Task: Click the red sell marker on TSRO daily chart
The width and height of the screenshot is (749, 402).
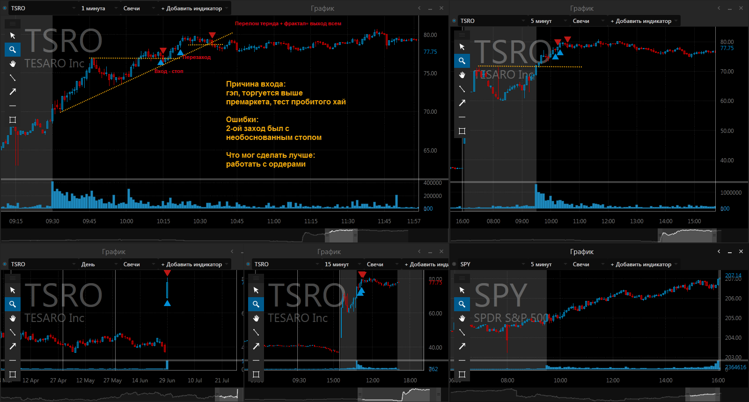Action: 167,273
